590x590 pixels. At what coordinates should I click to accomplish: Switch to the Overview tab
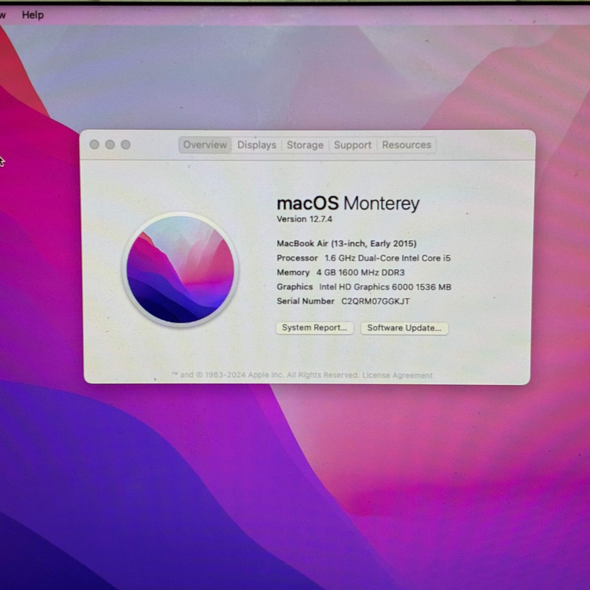point(205,145)
